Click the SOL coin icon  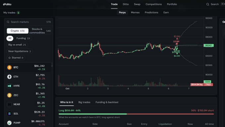click(9, 114)
